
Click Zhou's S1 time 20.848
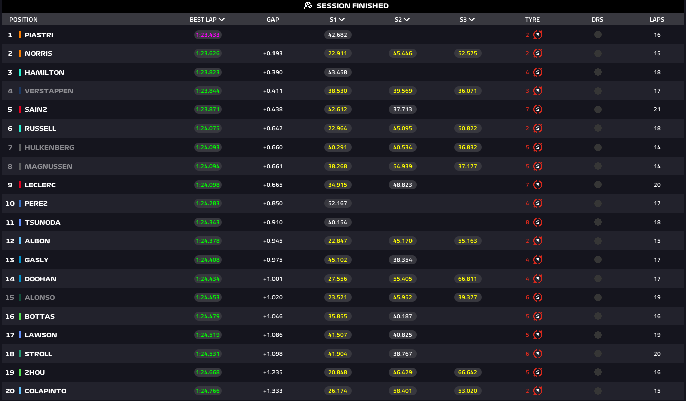click(x=338, y=372)
